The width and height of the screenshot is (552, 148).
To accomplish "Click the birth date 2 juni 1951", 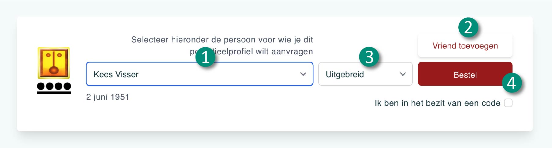I will click(x=108, y=97).
